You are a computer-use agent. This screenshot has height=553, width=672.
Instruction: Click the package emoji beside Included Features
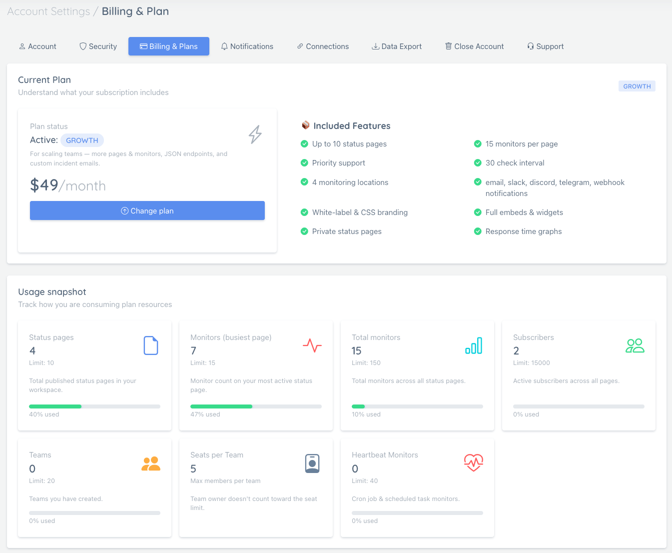[305, 125]
